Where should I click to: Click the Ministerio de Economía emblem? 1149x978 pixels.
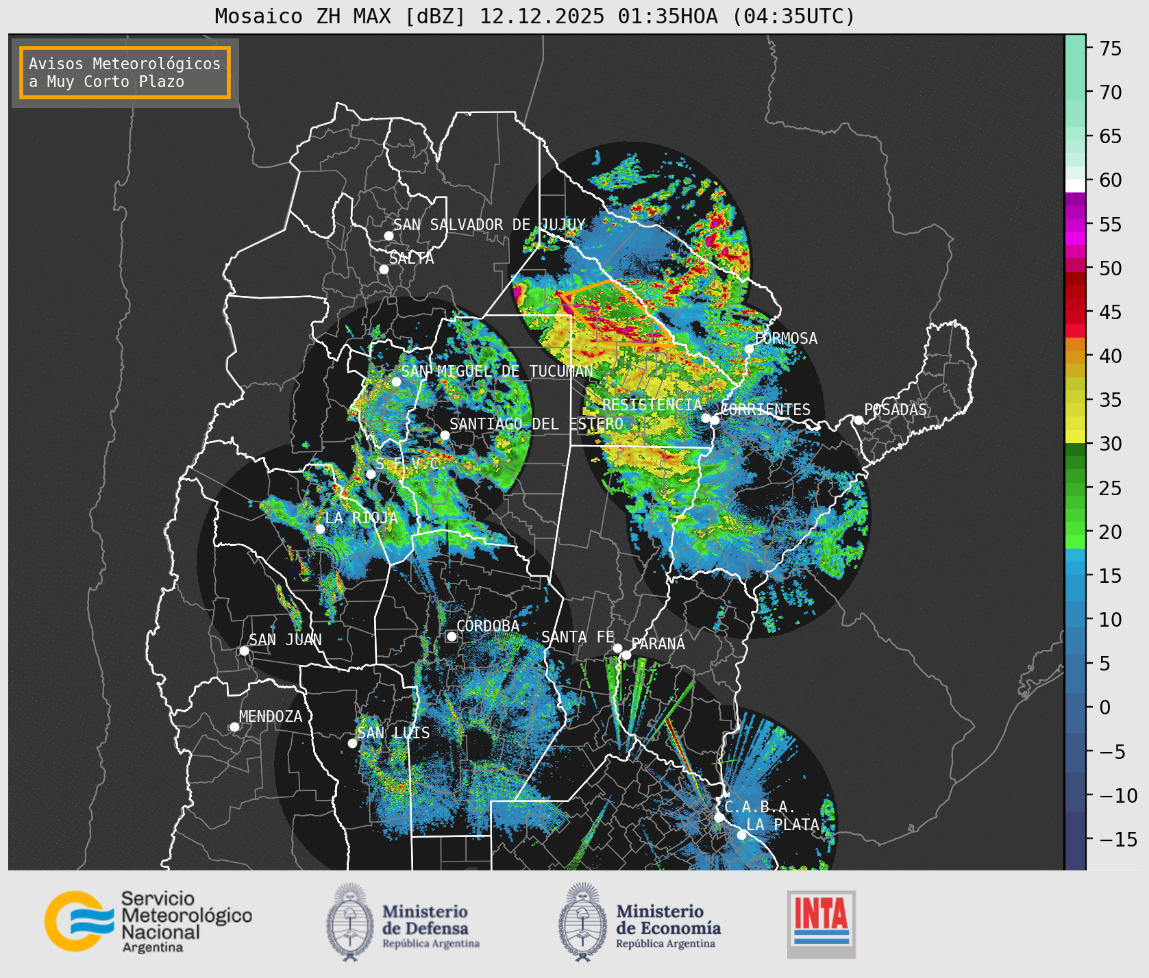coord(583,922)
